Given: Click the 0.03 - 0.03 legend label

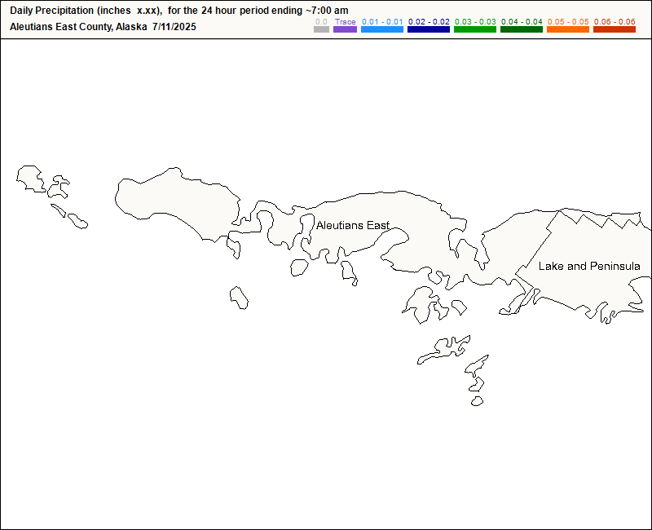Looking at the screenshot, I should 475,22.
